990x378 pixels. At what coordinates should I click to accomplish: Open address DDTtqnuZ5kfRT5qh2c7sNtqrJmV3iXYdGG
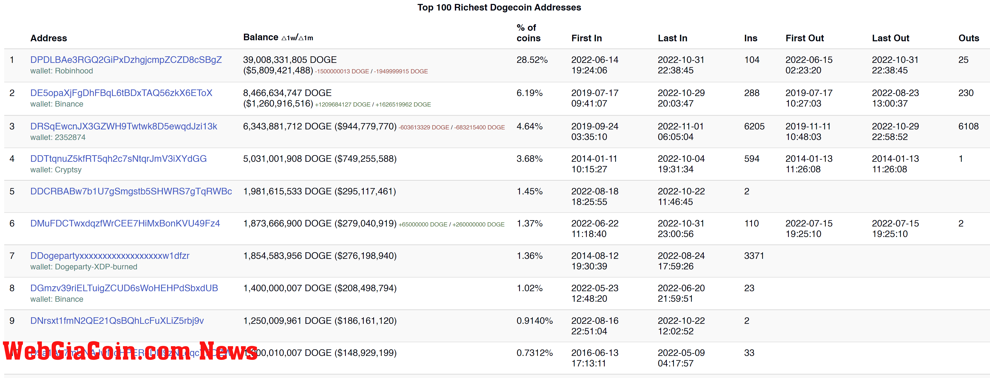point(118,159)
